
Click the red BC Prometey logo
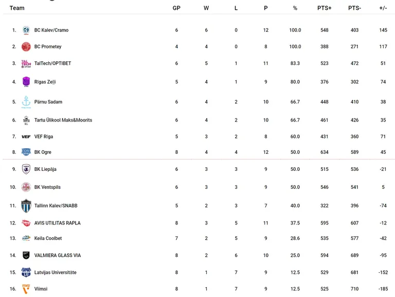26,47
